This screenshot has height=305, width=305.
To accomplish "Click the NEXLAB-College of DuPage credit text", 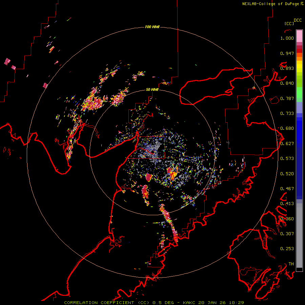I will click(x=271, y=4).
